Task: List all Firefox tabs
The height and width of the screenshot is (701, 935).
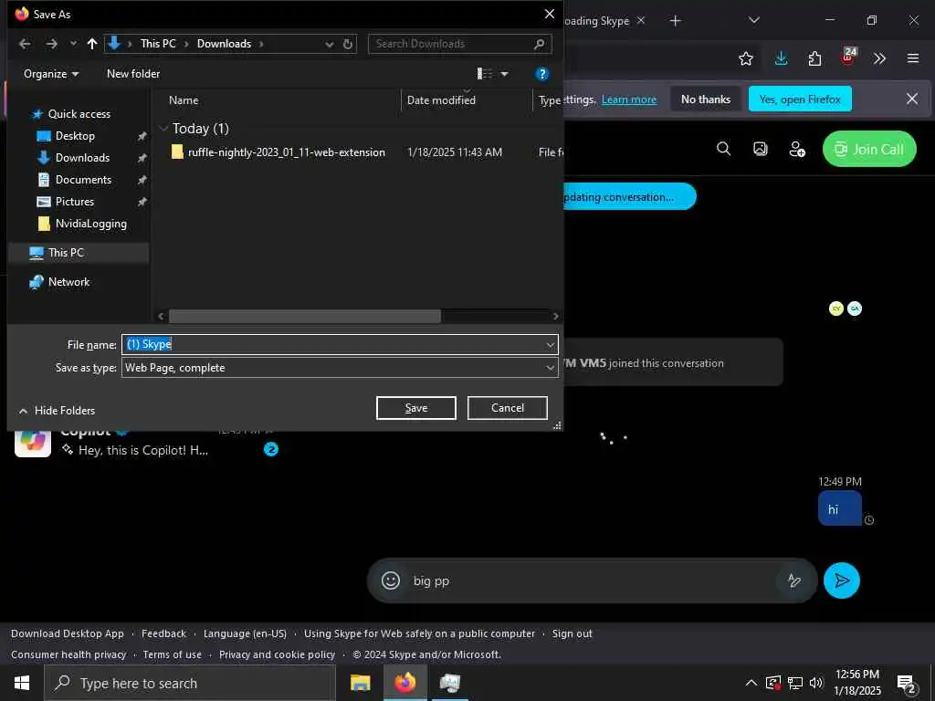Action: 753,20
